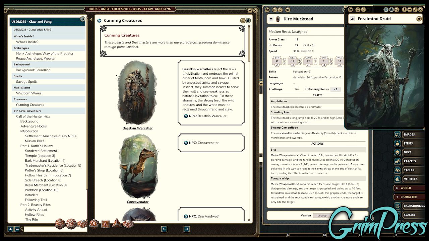
Task: Share the Feralmind Druid image
Action: coord(397,10)
